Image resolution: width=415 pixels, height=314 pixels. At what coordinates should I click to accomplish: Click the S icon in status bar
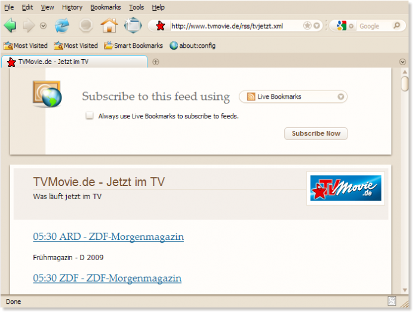392,301
